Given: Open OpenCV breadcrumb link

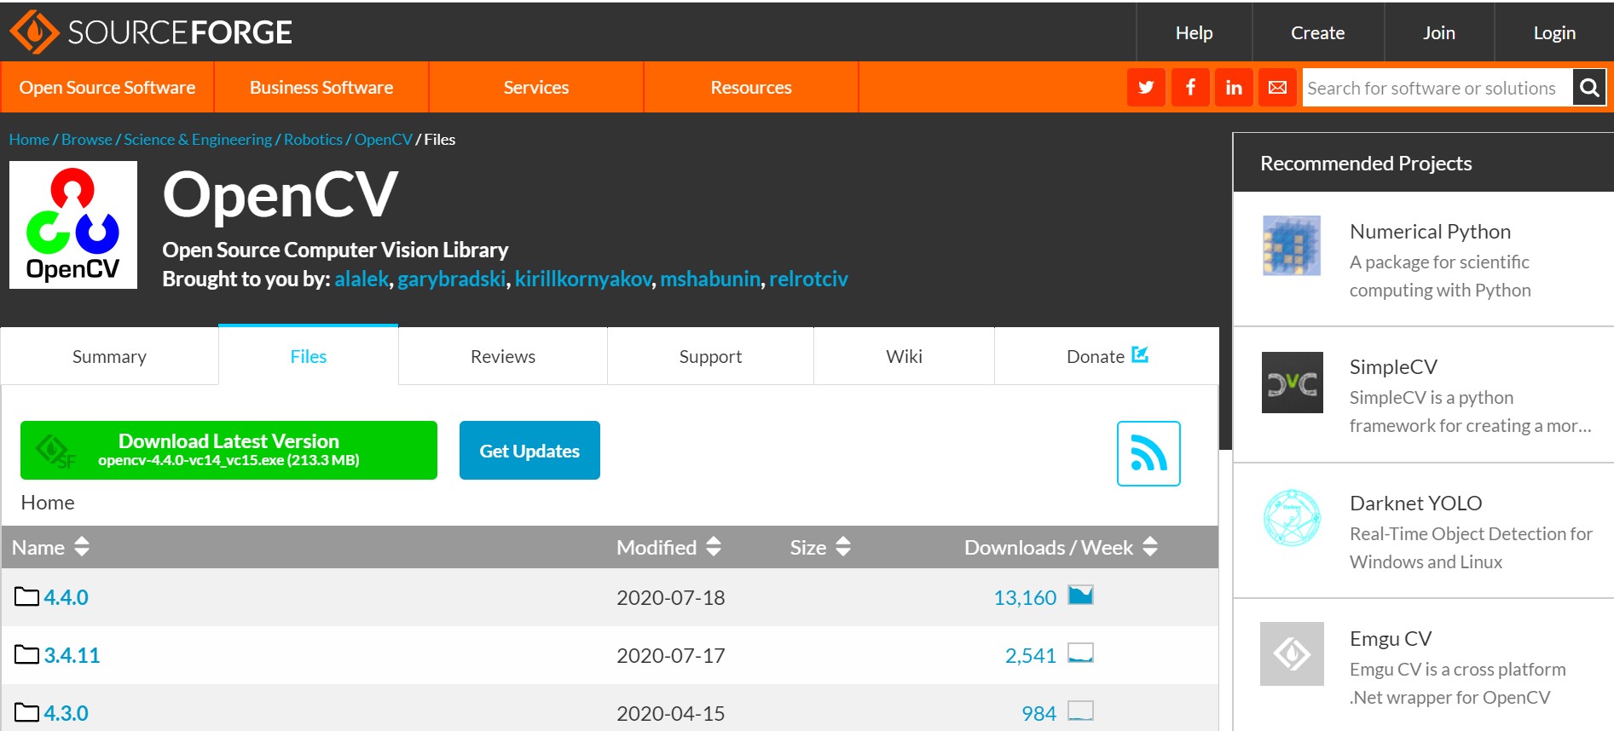Looking at the screenshot, I should 384,139.
